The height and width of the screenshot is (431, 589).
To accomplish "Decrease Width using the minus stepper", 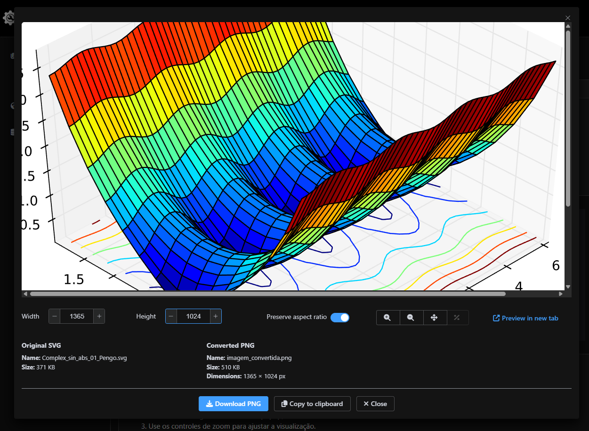I will [x=54, y=316].
